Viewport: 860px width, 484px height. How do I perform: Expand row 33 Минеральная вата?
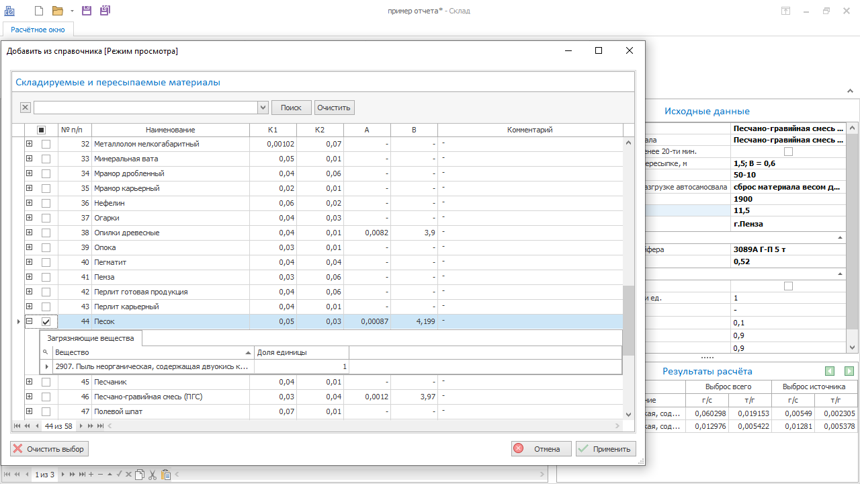click(29, 159)
